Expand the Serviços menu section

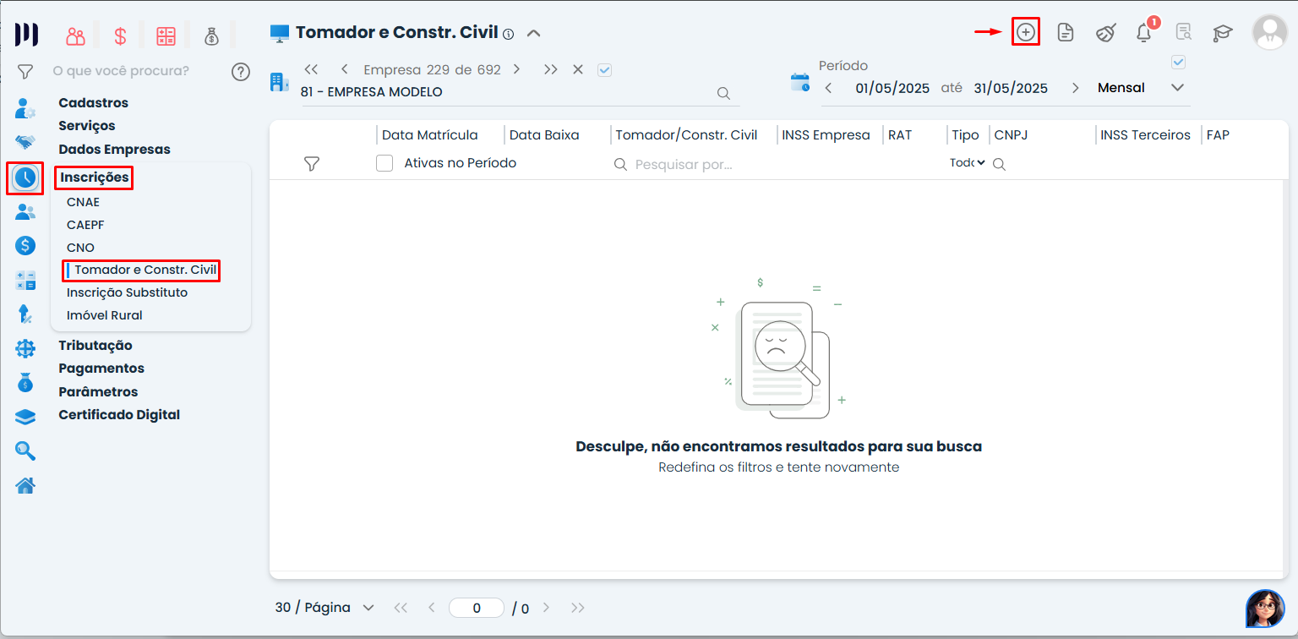tap(87, 126)
